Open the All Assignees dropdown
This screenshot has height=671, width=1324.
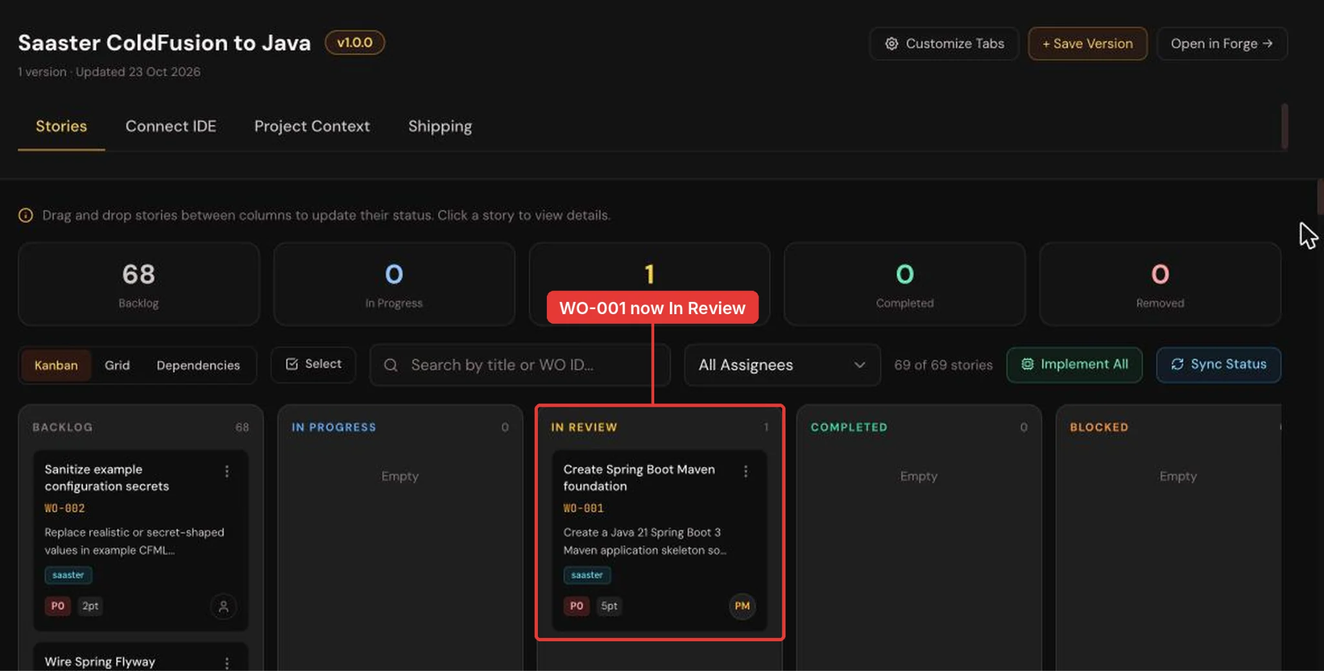point(782,365)
